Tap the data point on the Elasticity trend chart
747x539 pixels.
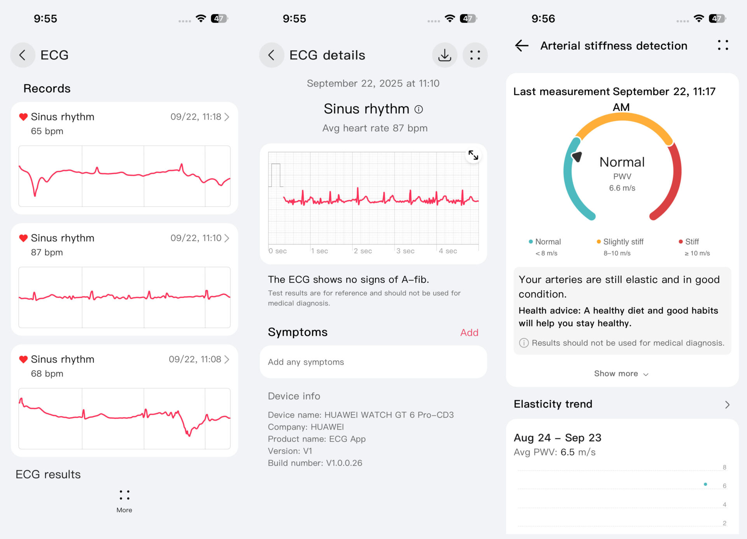[705, 484]
